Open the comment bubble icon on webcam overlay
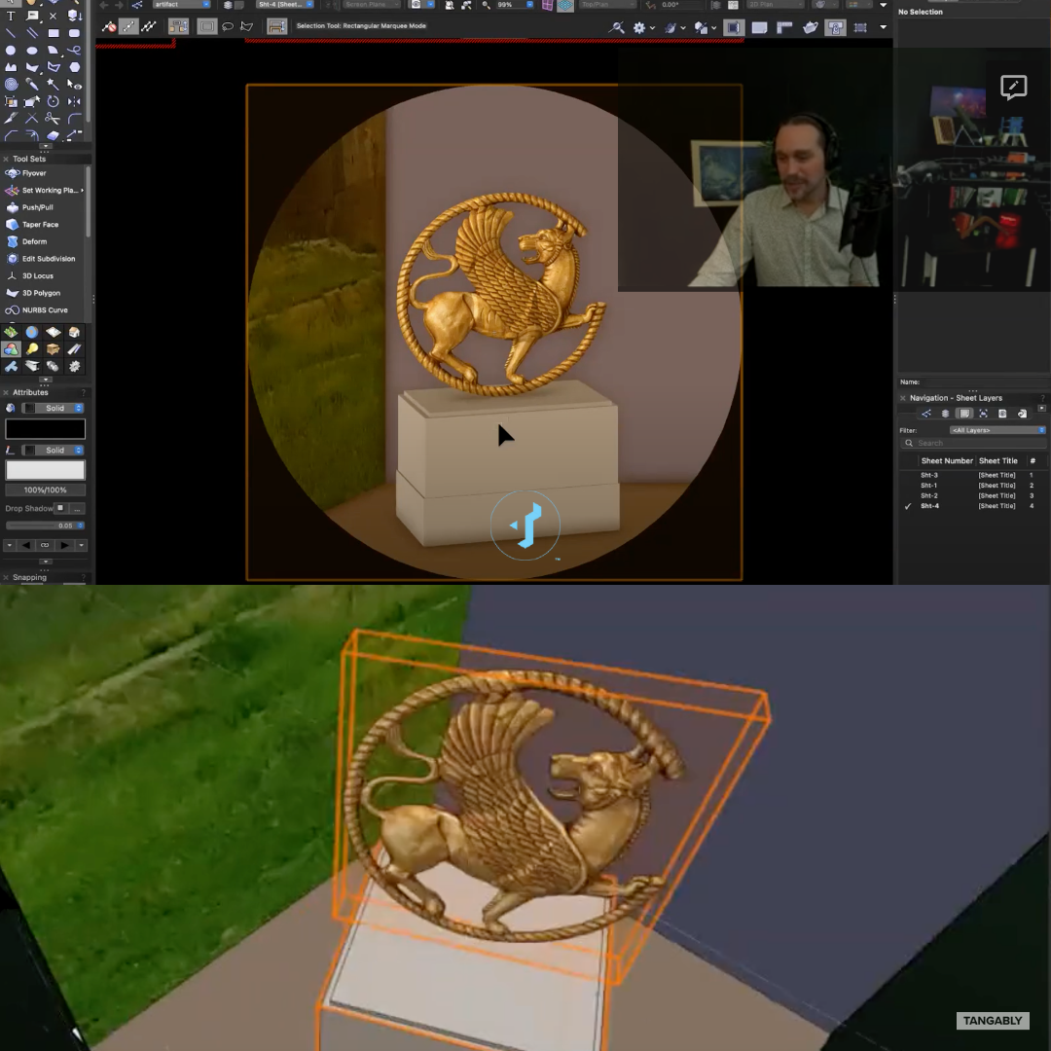Screen dimensions: 1051x1051 [1013, 88]
